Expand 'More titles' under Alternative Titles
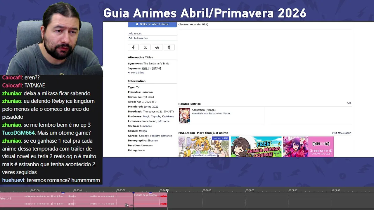Image resolution: width=374 pixels, height=210 pixels. click(x=136, y=73)
